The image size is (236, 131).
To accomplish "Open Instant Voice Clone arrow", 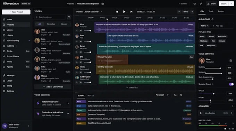I will [x=68, y=103].
